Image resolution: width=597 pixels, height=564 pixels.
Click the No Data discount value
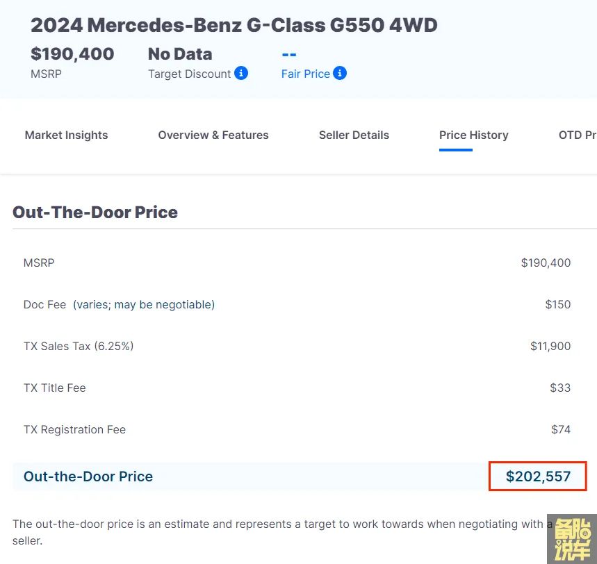(180, 54)
